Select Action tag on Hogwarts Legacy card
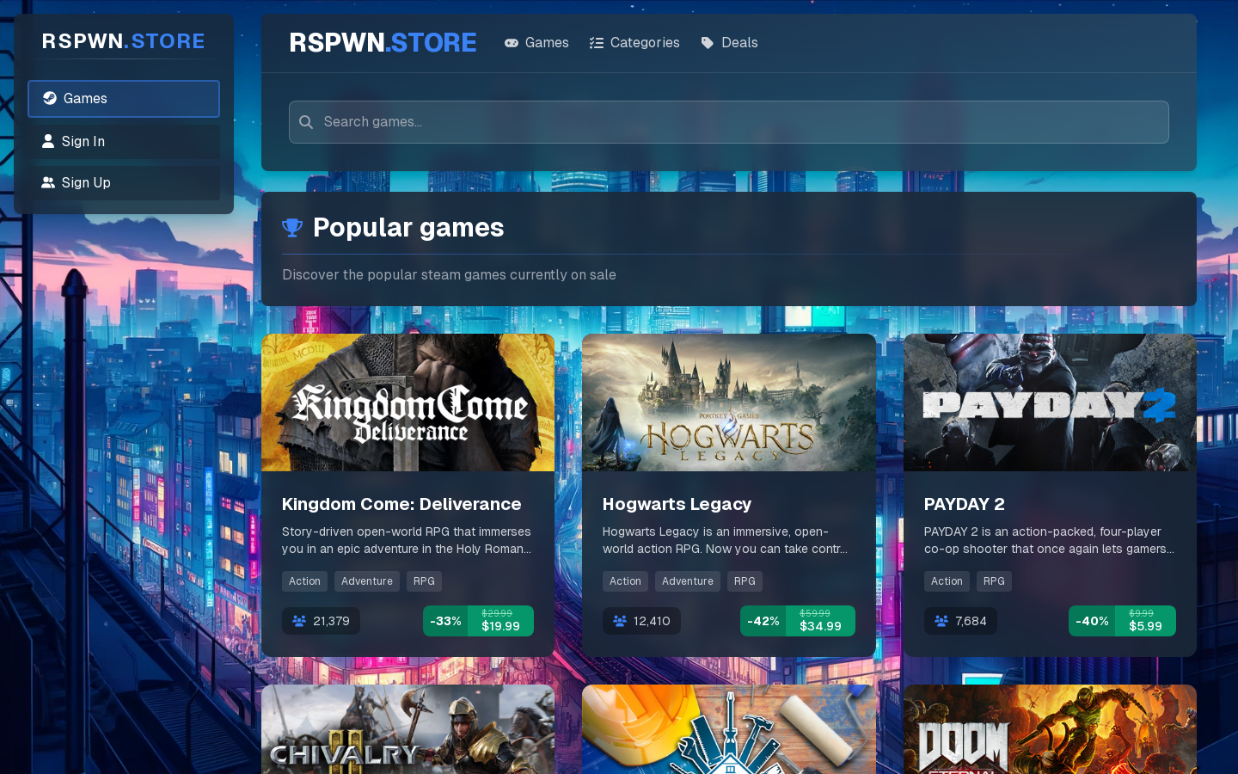This screenshot has height=774, width=1238. tap(625, 581)
